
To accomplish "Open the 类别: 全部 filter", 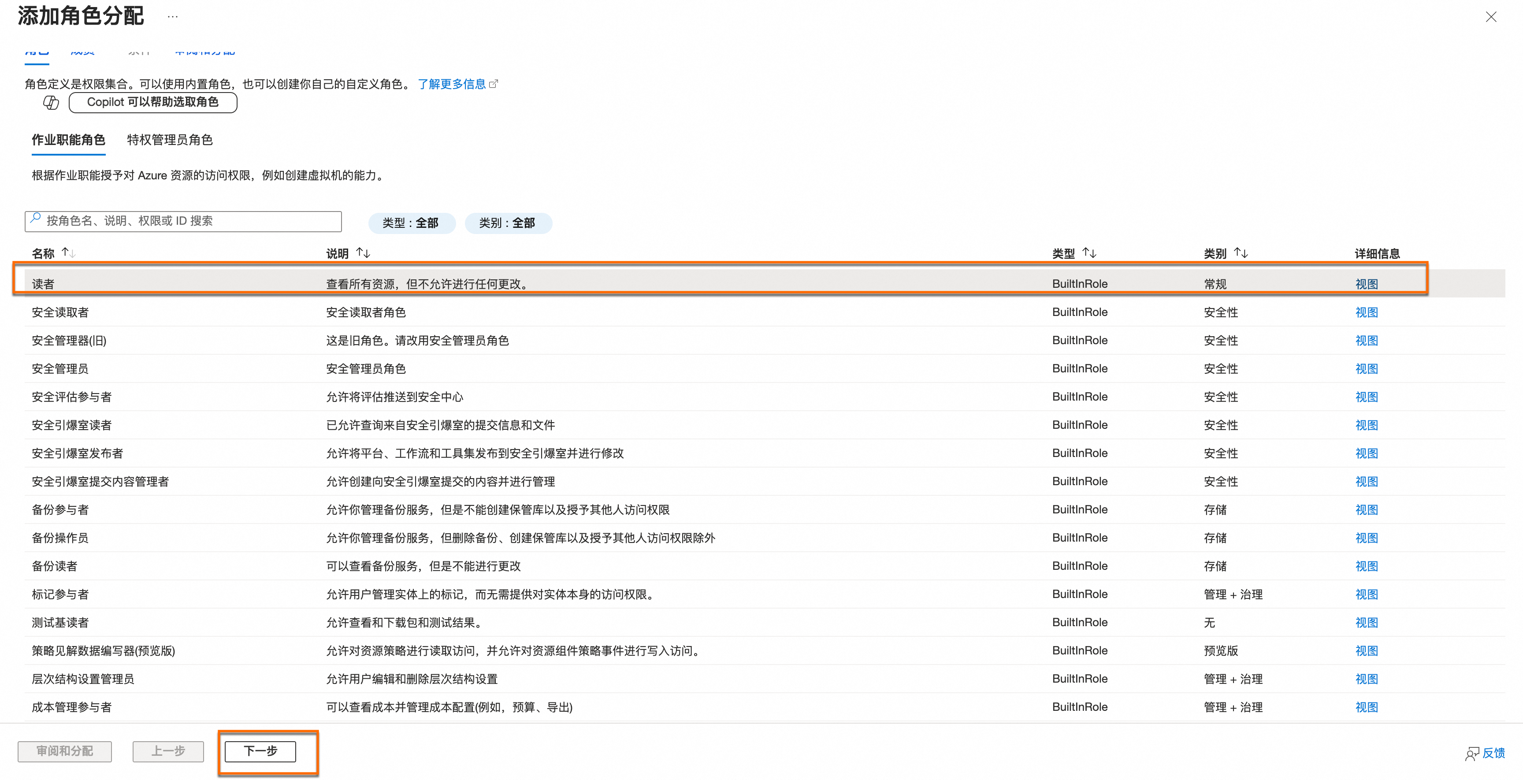I will click(507, 223).
